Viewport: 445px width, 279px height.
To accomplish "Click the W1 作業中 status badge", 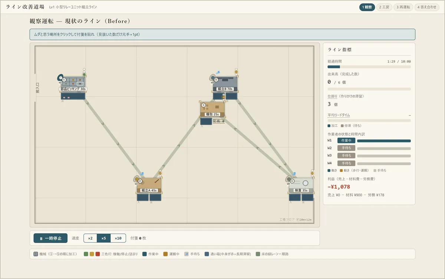I will point(346,141).
